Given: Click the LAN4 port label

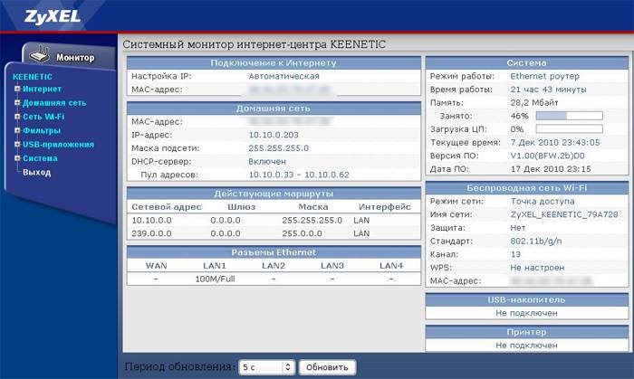Looking at the screenshot, I should [391, 266].
